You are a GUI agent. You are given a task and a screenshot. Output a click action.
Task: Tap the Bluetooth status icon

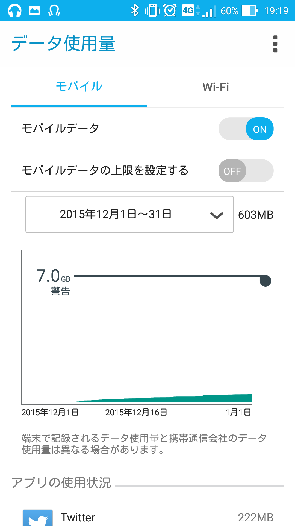pos(135,11)
